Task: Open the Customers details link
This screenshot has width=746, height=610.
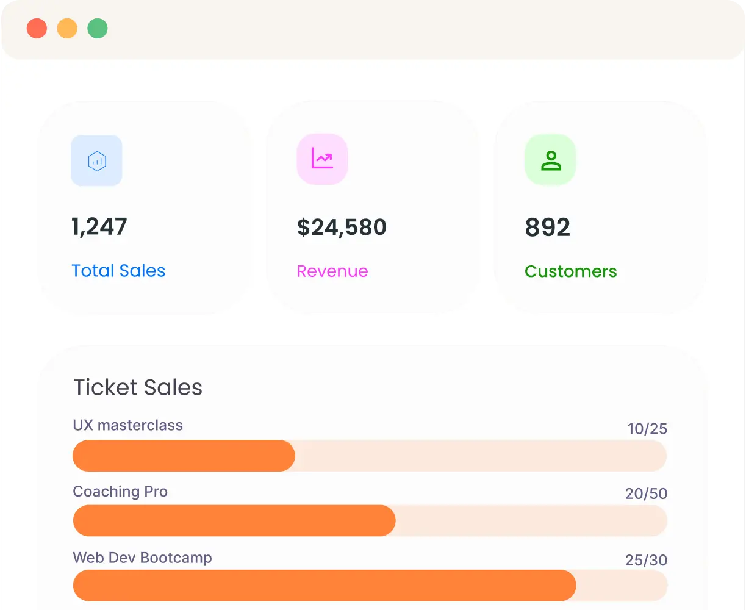Action: 571,271
